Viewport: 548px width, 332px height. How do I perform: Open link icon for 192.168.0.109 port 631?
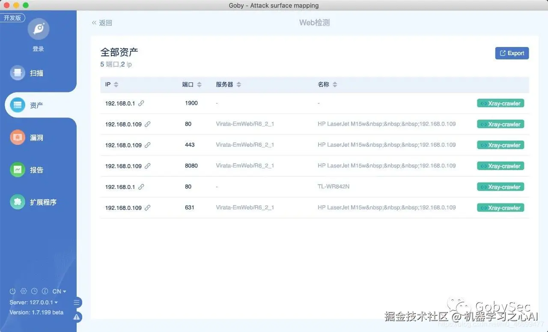148,208
